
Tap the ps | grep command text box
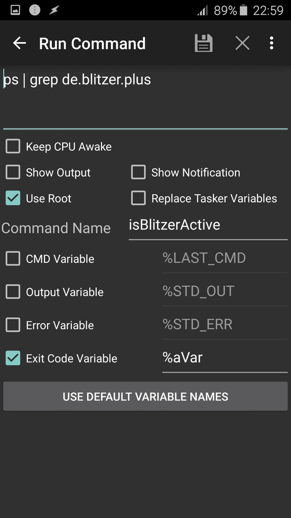145,98
